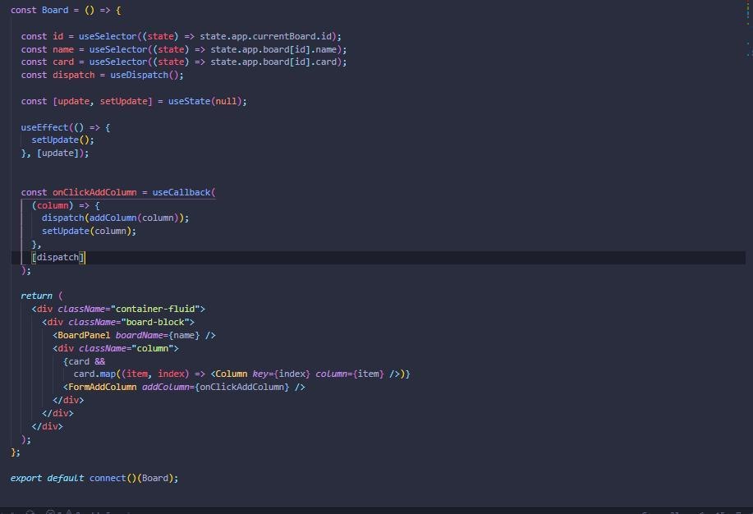Click the useCallback function call
The image size is (753, 514).
point(181,192)
